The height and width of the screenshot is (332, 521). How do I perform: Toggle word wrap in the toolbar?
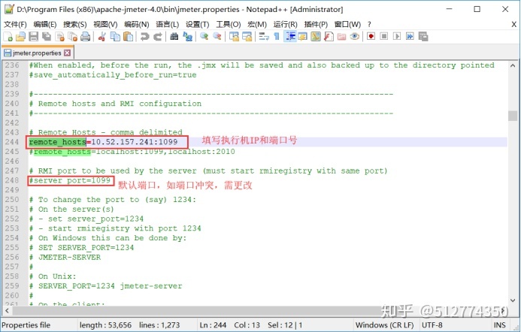point(264,37)
